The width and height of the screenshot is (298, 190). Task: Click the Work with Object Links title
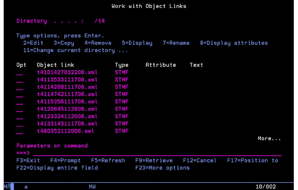(149, 6)
